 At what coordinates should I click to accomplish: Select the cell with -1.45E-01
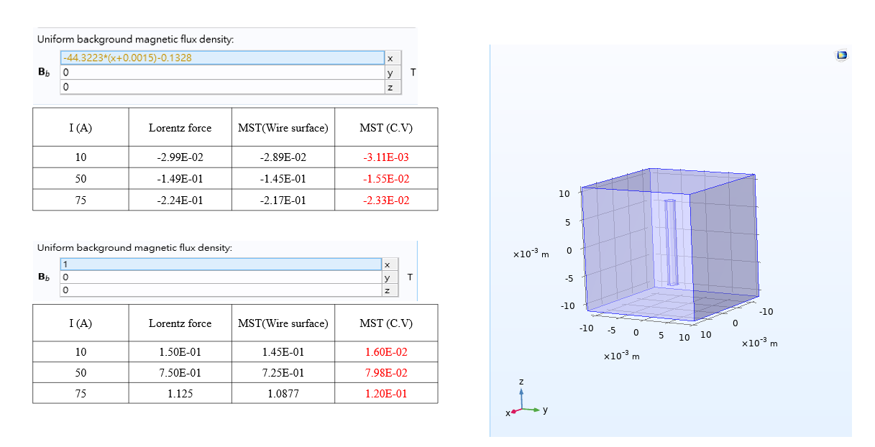pos(283,179)
